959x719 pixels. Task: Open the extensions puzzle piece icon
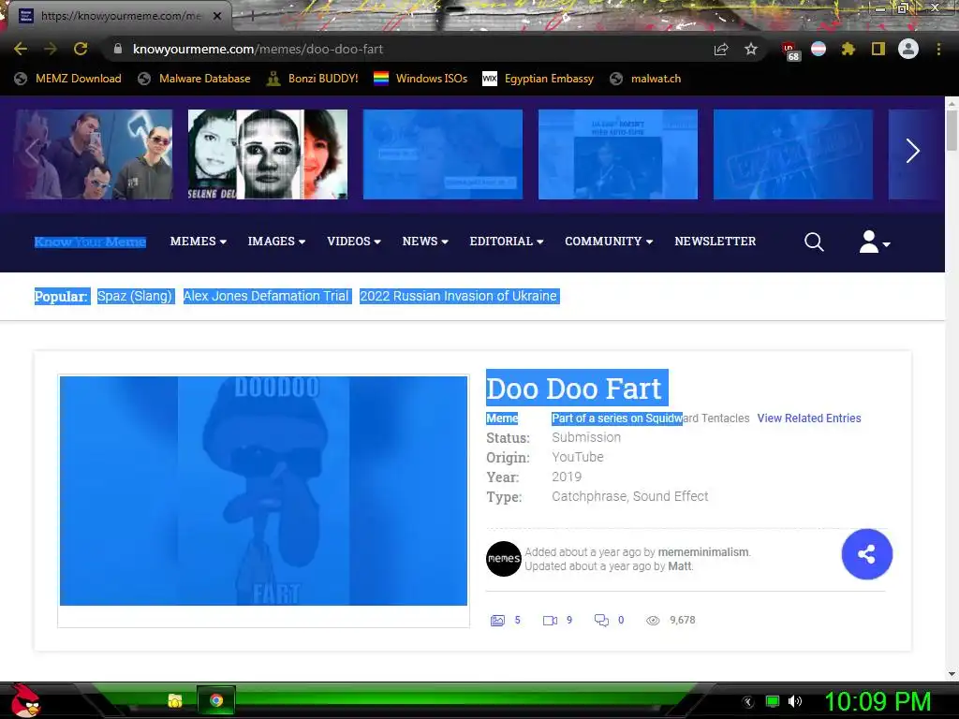[x=848, y=49]
